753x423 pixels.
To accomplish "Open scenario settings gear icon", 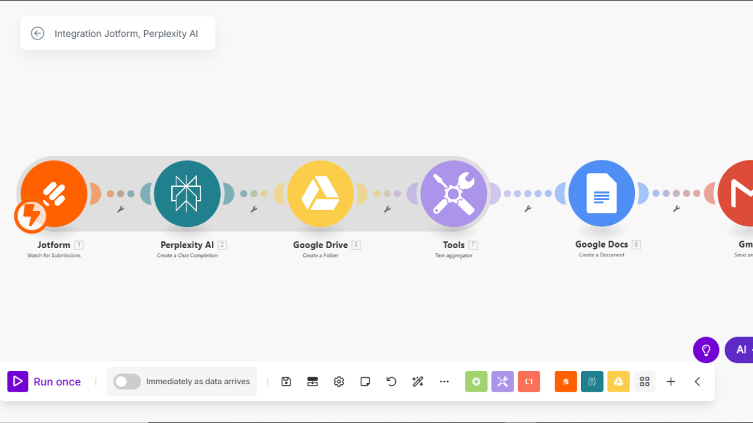I will (x=339, y=382).
